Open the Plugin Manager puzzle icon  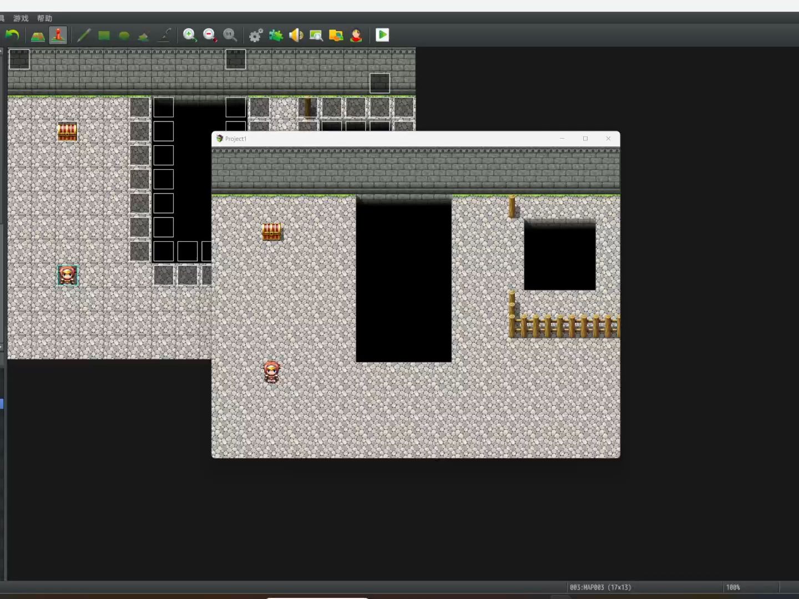point(276,35)
